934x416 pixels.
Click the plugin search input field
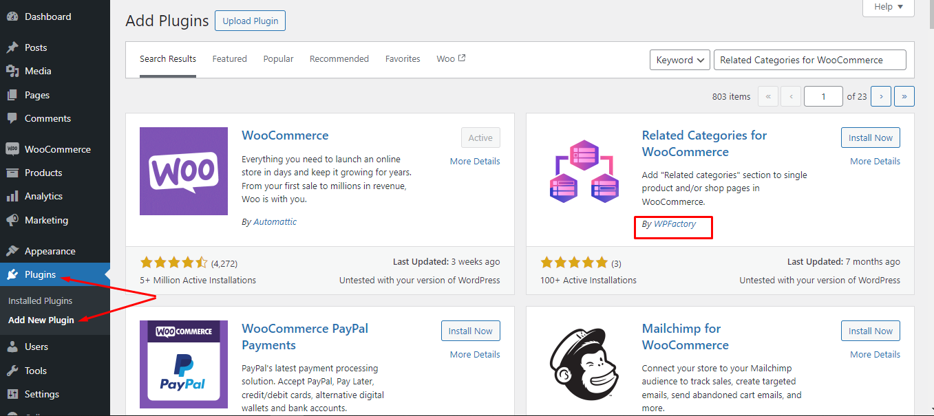810,60
